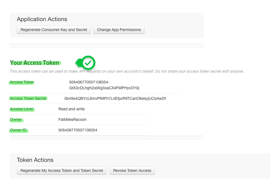Image resolution: width=280 pixels, height=186 pixels.
Task: Click the Token Actions heading
Action: click(35, 160)
